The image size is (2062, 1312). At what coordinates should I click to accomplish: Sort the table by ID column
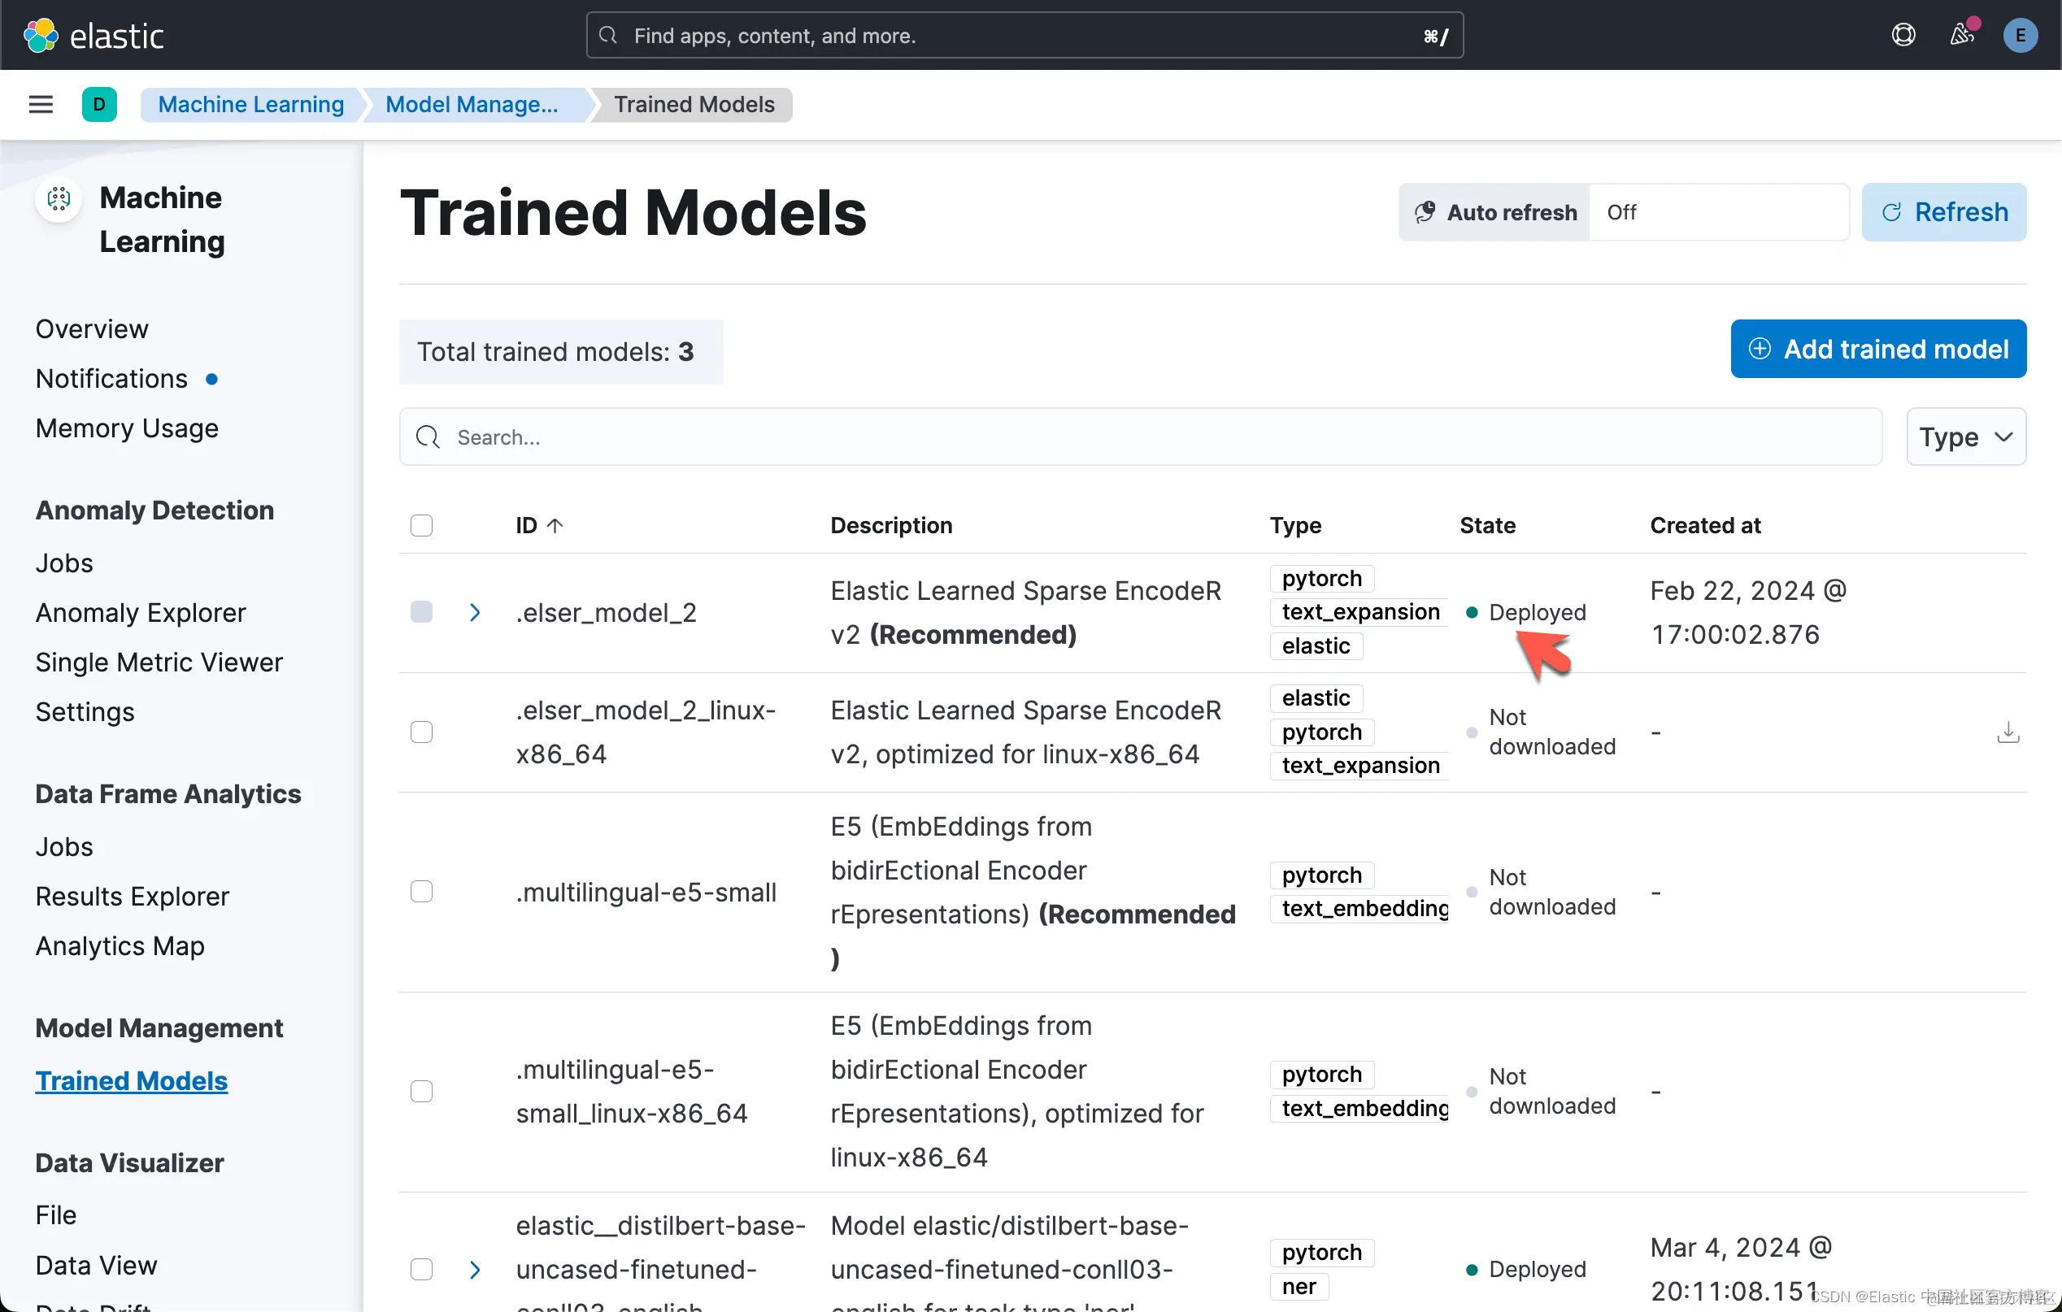click(539, 524)
